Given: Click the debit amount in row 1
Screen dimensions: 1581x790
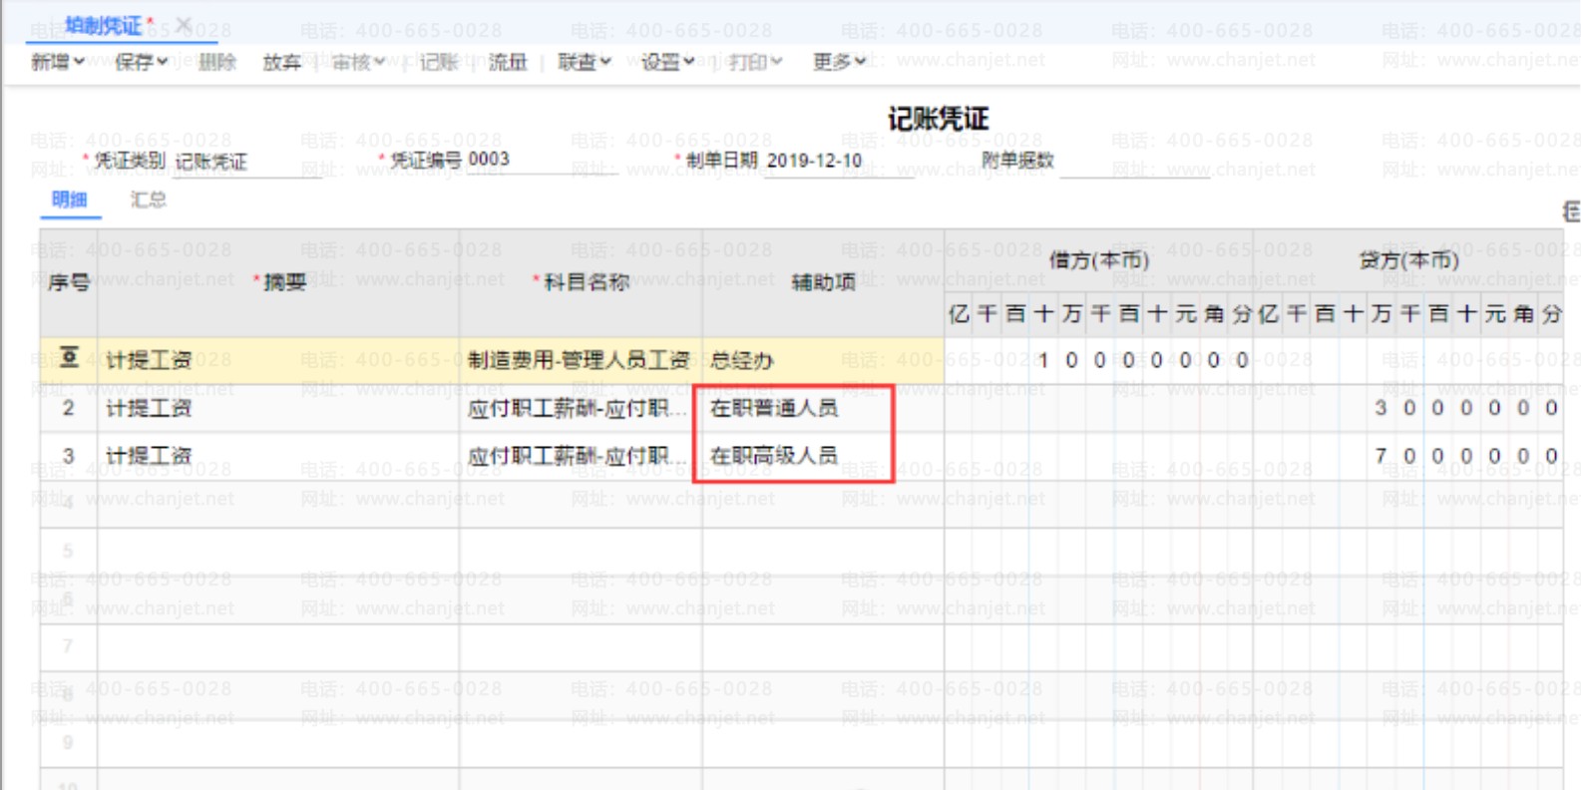Looking at the screenshot, I should (1099, 360).
